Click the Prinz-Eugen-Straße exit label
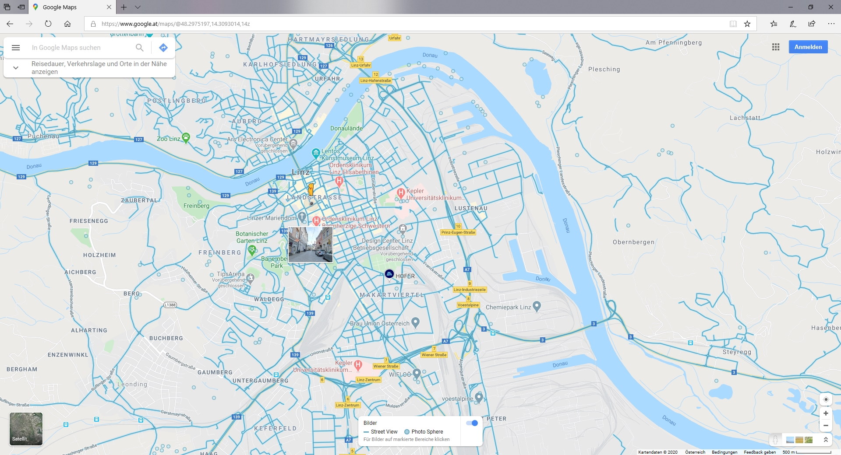Image resolution: width=841 pixels, height=455 pixels. 458,232
